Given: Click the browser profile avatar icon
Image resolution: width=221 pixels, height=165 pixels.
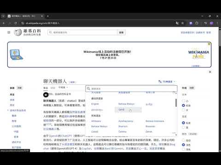Looking at the screenshot, I should (212, 23).
